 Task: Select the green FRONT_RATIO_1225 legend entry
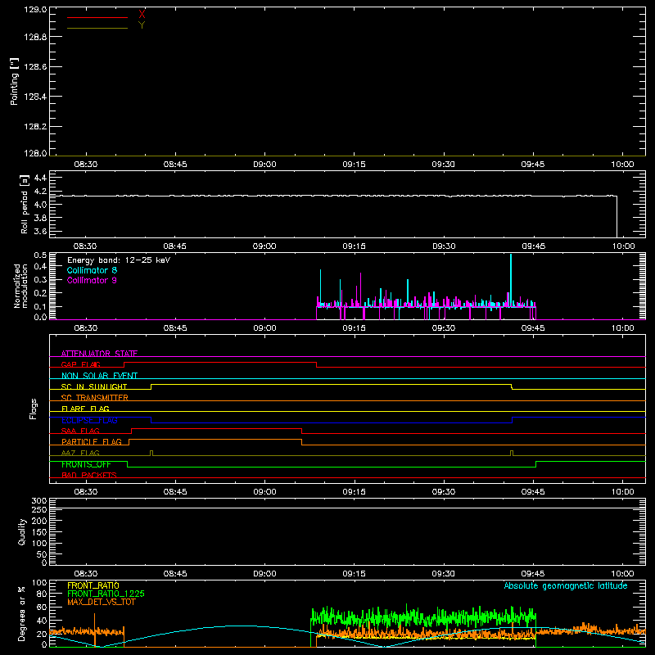[x=106, y=594]
